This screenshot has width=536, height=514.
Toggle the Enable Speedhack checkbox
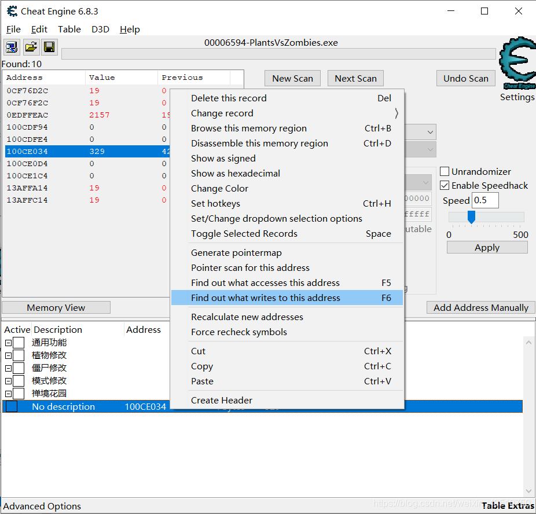445,185
